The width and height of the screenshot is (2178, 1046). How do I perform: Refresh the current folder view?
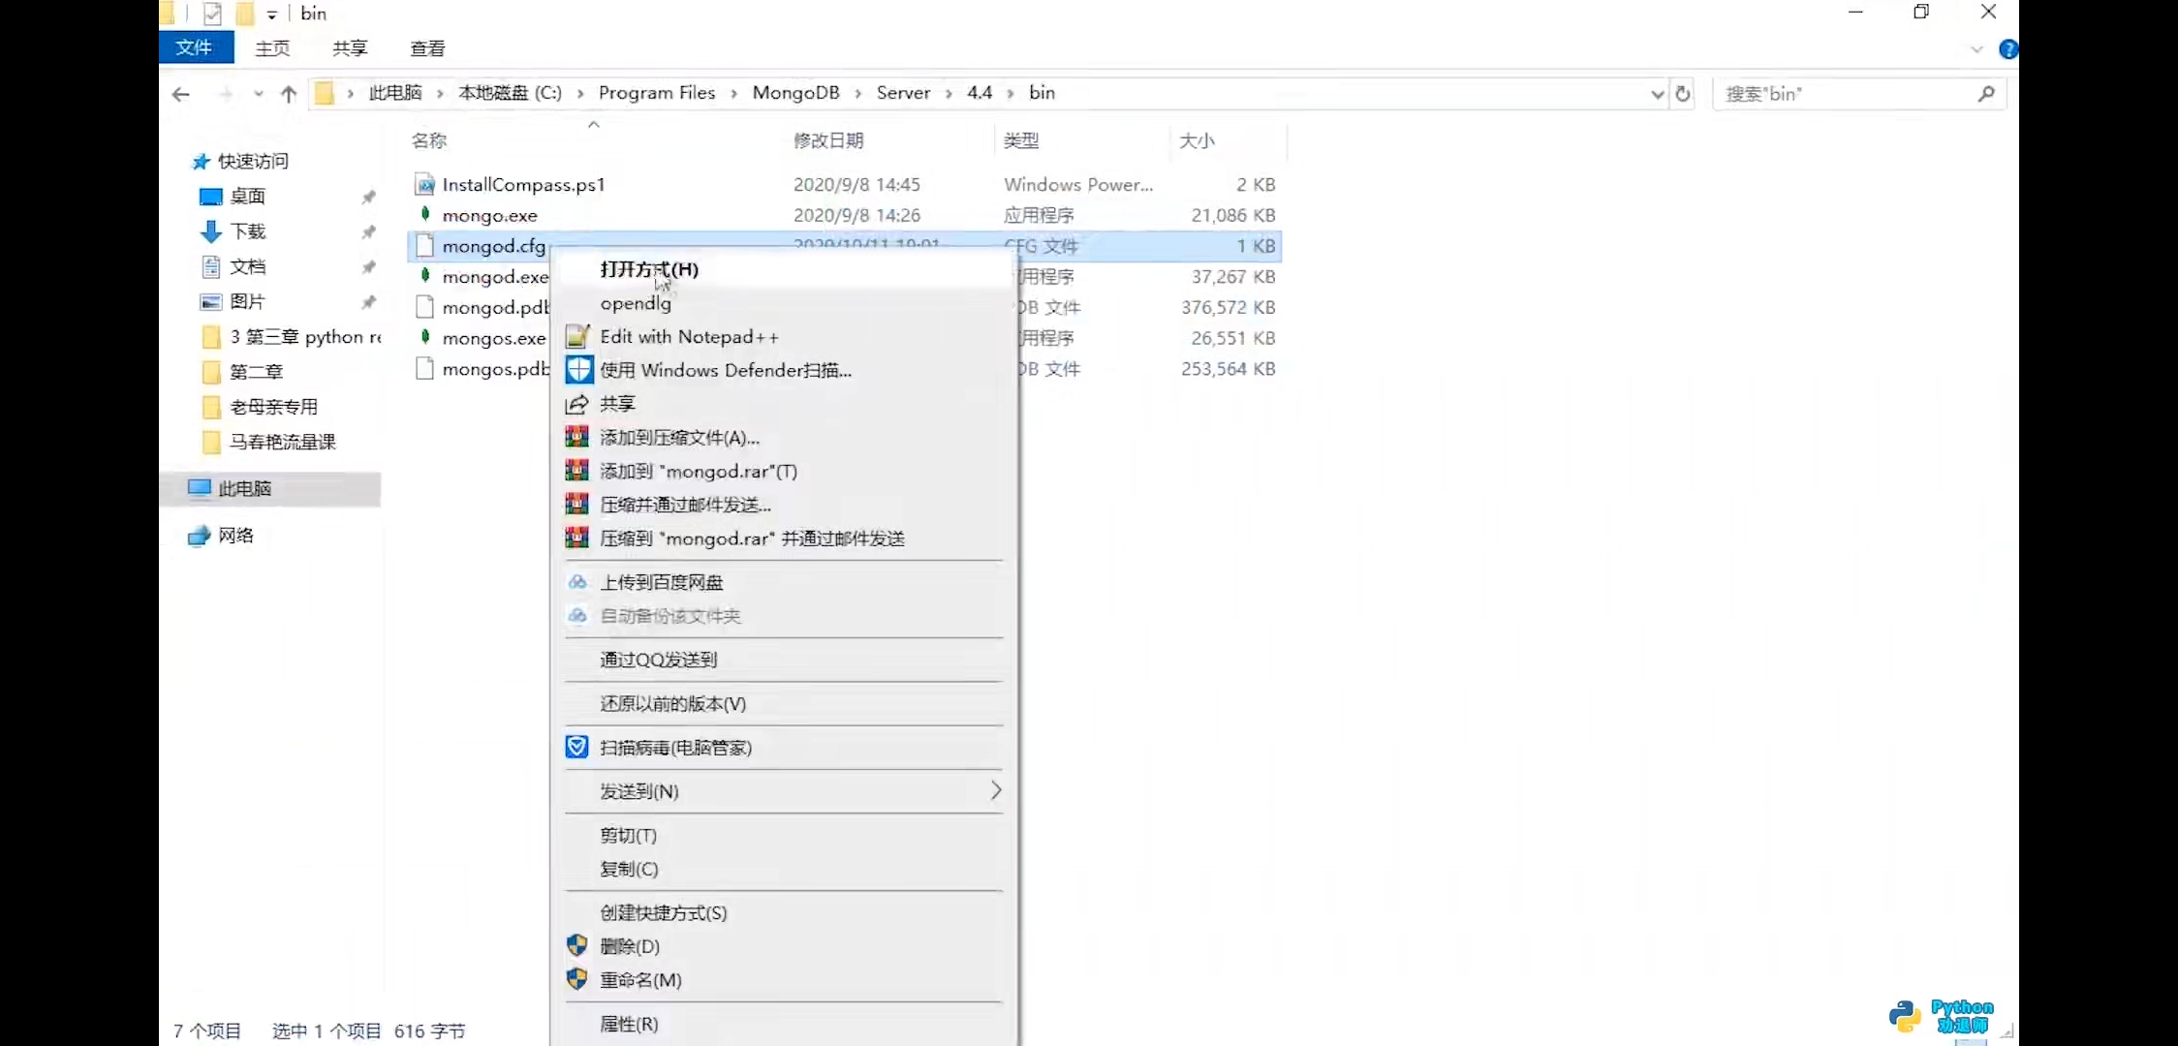point(1683,93)
